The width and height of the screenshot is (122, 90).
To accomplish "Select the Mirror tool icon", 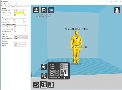I will pyautogui.click(x=51, y=85).
